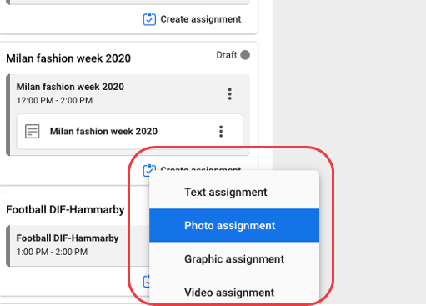Viewport: 426px width, 306px height.
Task: Click the Create assignment icon under Milan event
Action: click(x=148, y=170)
